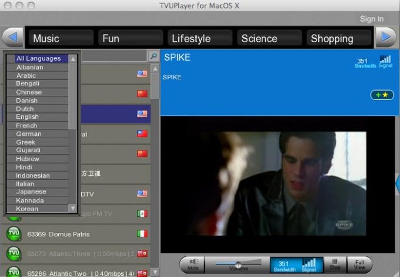Choose Hindi from the language list
The width and height of the screenshot is (400, 277).
[38, 167]
